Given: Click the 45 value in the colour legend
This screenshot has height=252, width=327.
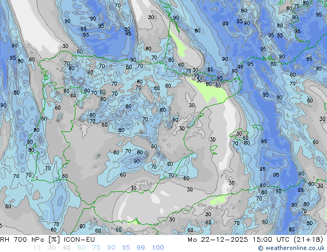Looking at the screenshot, I should pos(67,248).
